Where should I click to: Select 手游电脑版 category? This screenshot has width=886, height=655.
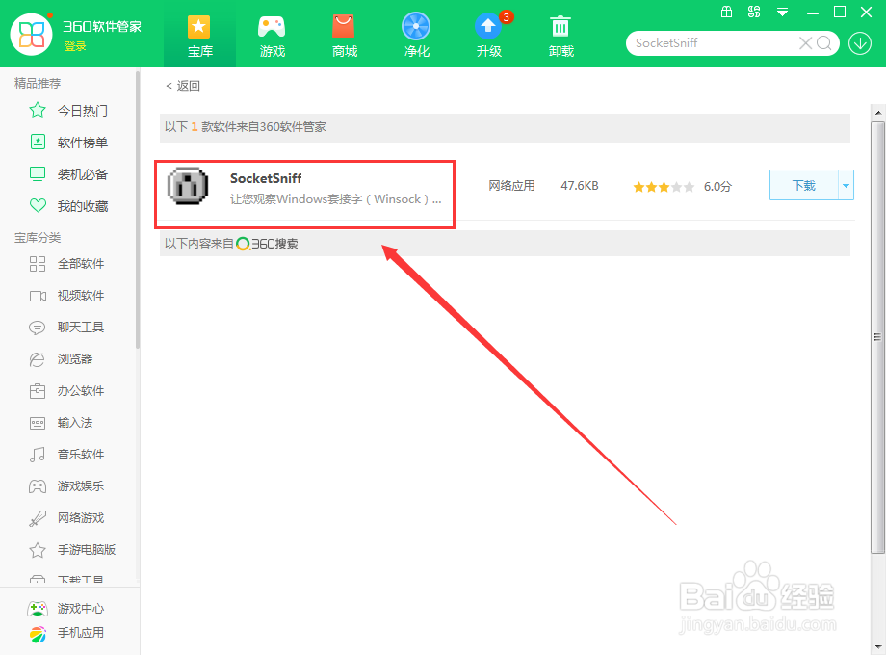[87, 549]
